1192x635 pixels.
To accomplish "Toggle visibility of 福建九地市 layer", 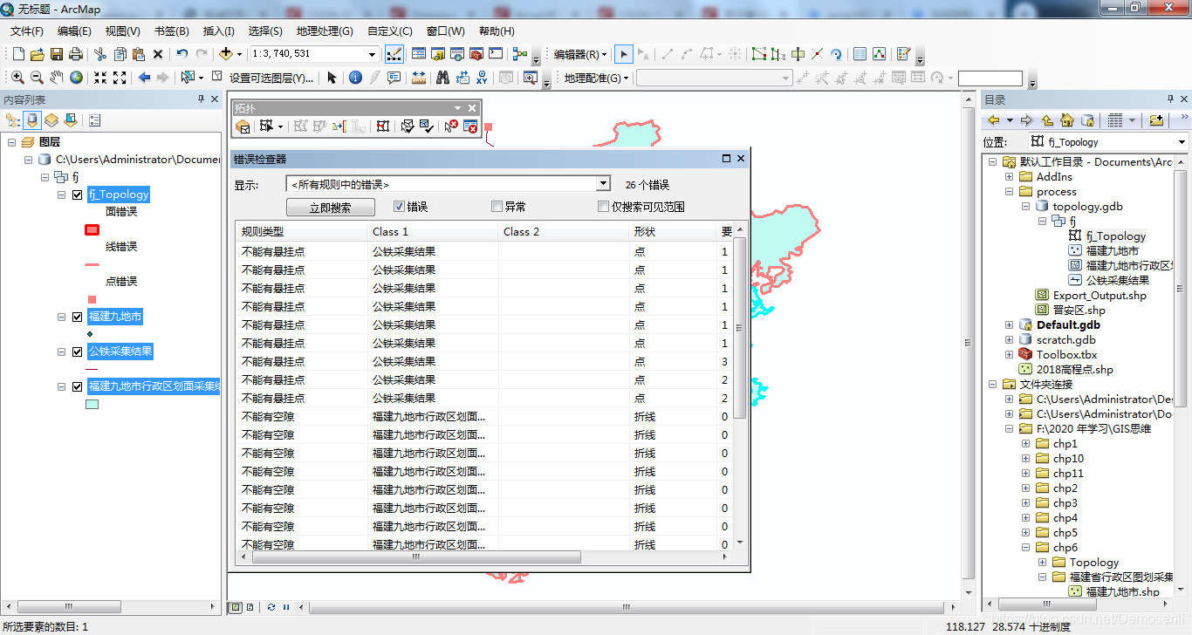I will tap(77, 317).
